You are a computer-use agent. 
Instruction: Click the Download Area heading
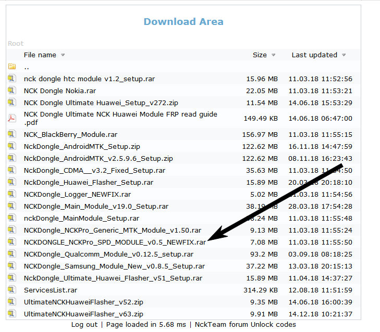point(183,21)
